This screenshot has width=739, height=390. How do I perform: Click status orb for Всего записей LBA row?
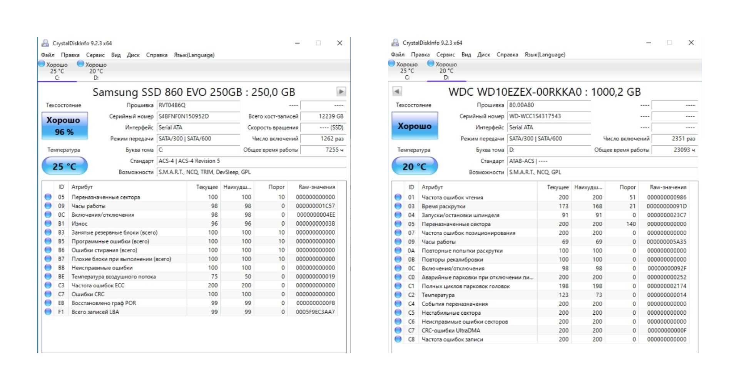[x=48, y=312]
